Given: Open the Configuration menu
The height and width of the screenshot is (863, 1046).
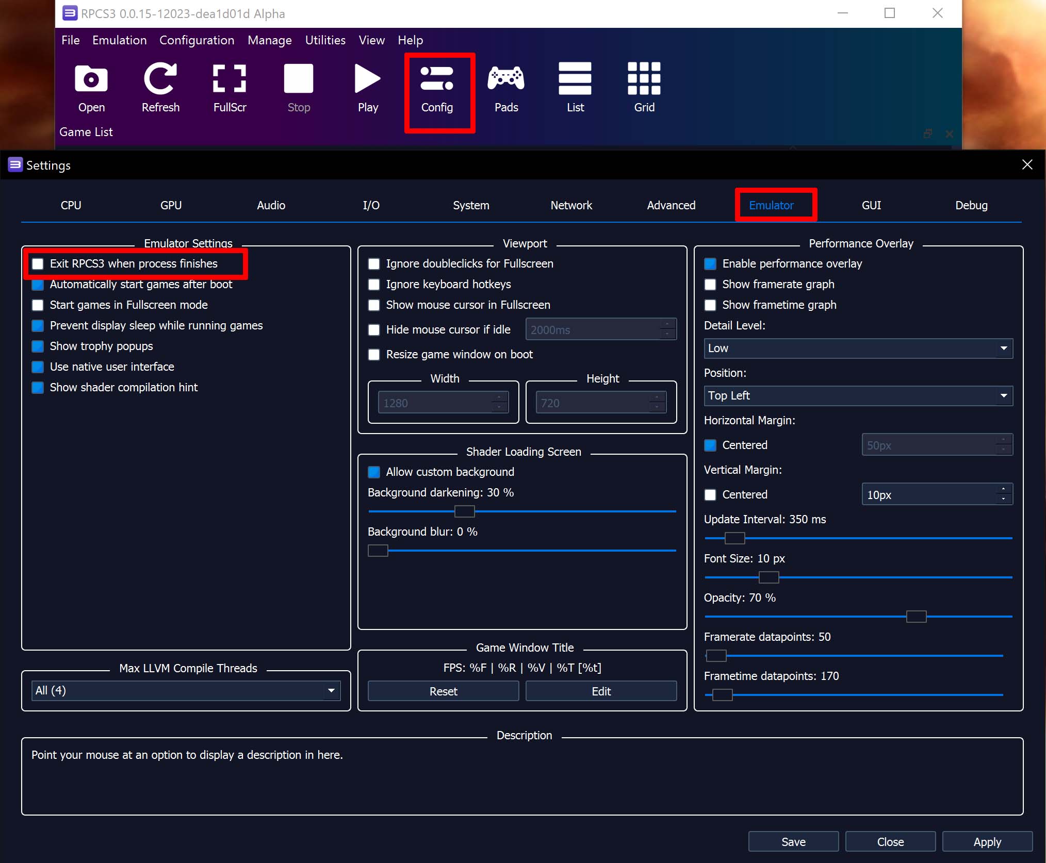Looking at the screenshot, I should 197,40.
